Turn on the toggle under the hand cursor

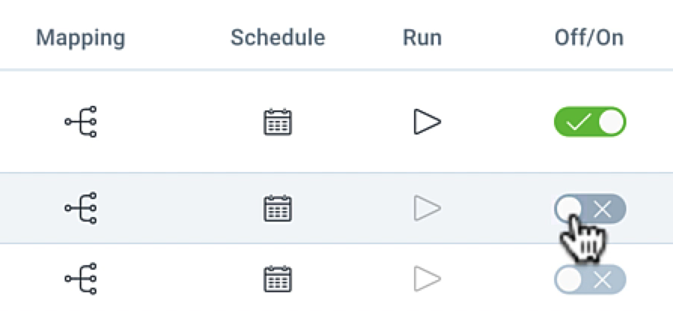pyautogui.click(x=590, y=209)
